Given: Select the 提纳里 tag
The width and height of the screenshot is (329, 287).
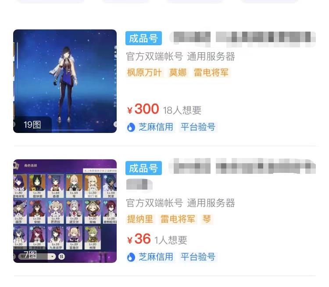Looking at the screenshot, I should tap(140, 219).
